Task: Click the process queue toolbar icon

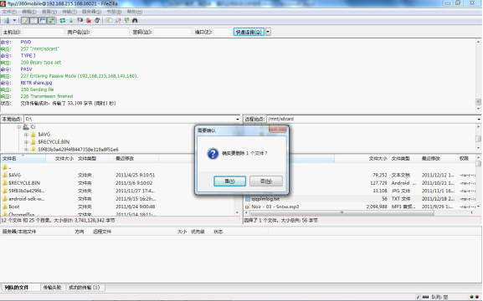Action: pyautogui.click(x=71, y=21)
